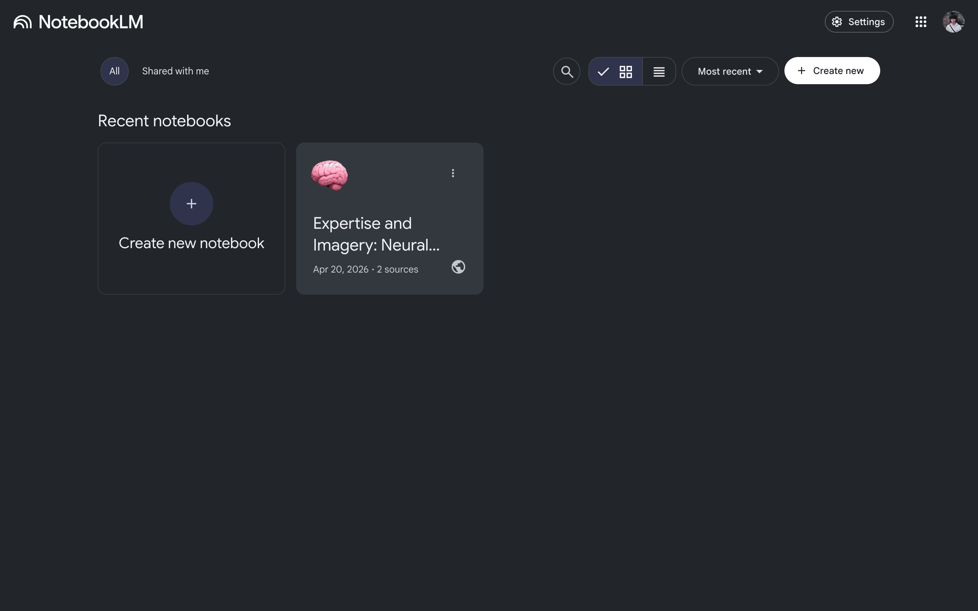
Task: Open the search notebooks magnifier icon
Action: point(566,72)
